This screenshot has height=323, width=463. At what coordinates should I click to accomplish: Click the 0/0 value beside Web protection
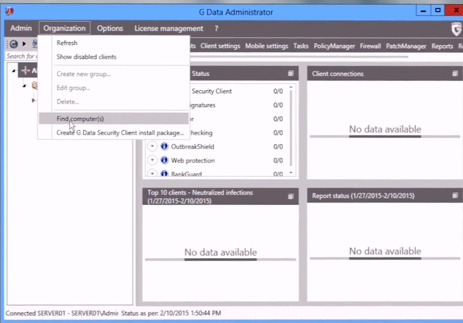[x=278, y=160]
